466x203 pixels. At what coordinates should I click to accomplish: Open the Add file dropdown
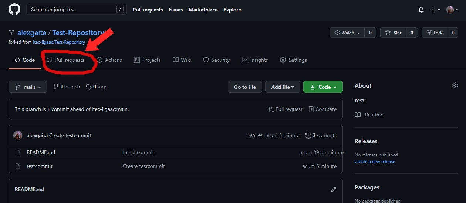(x=283, y=87)
